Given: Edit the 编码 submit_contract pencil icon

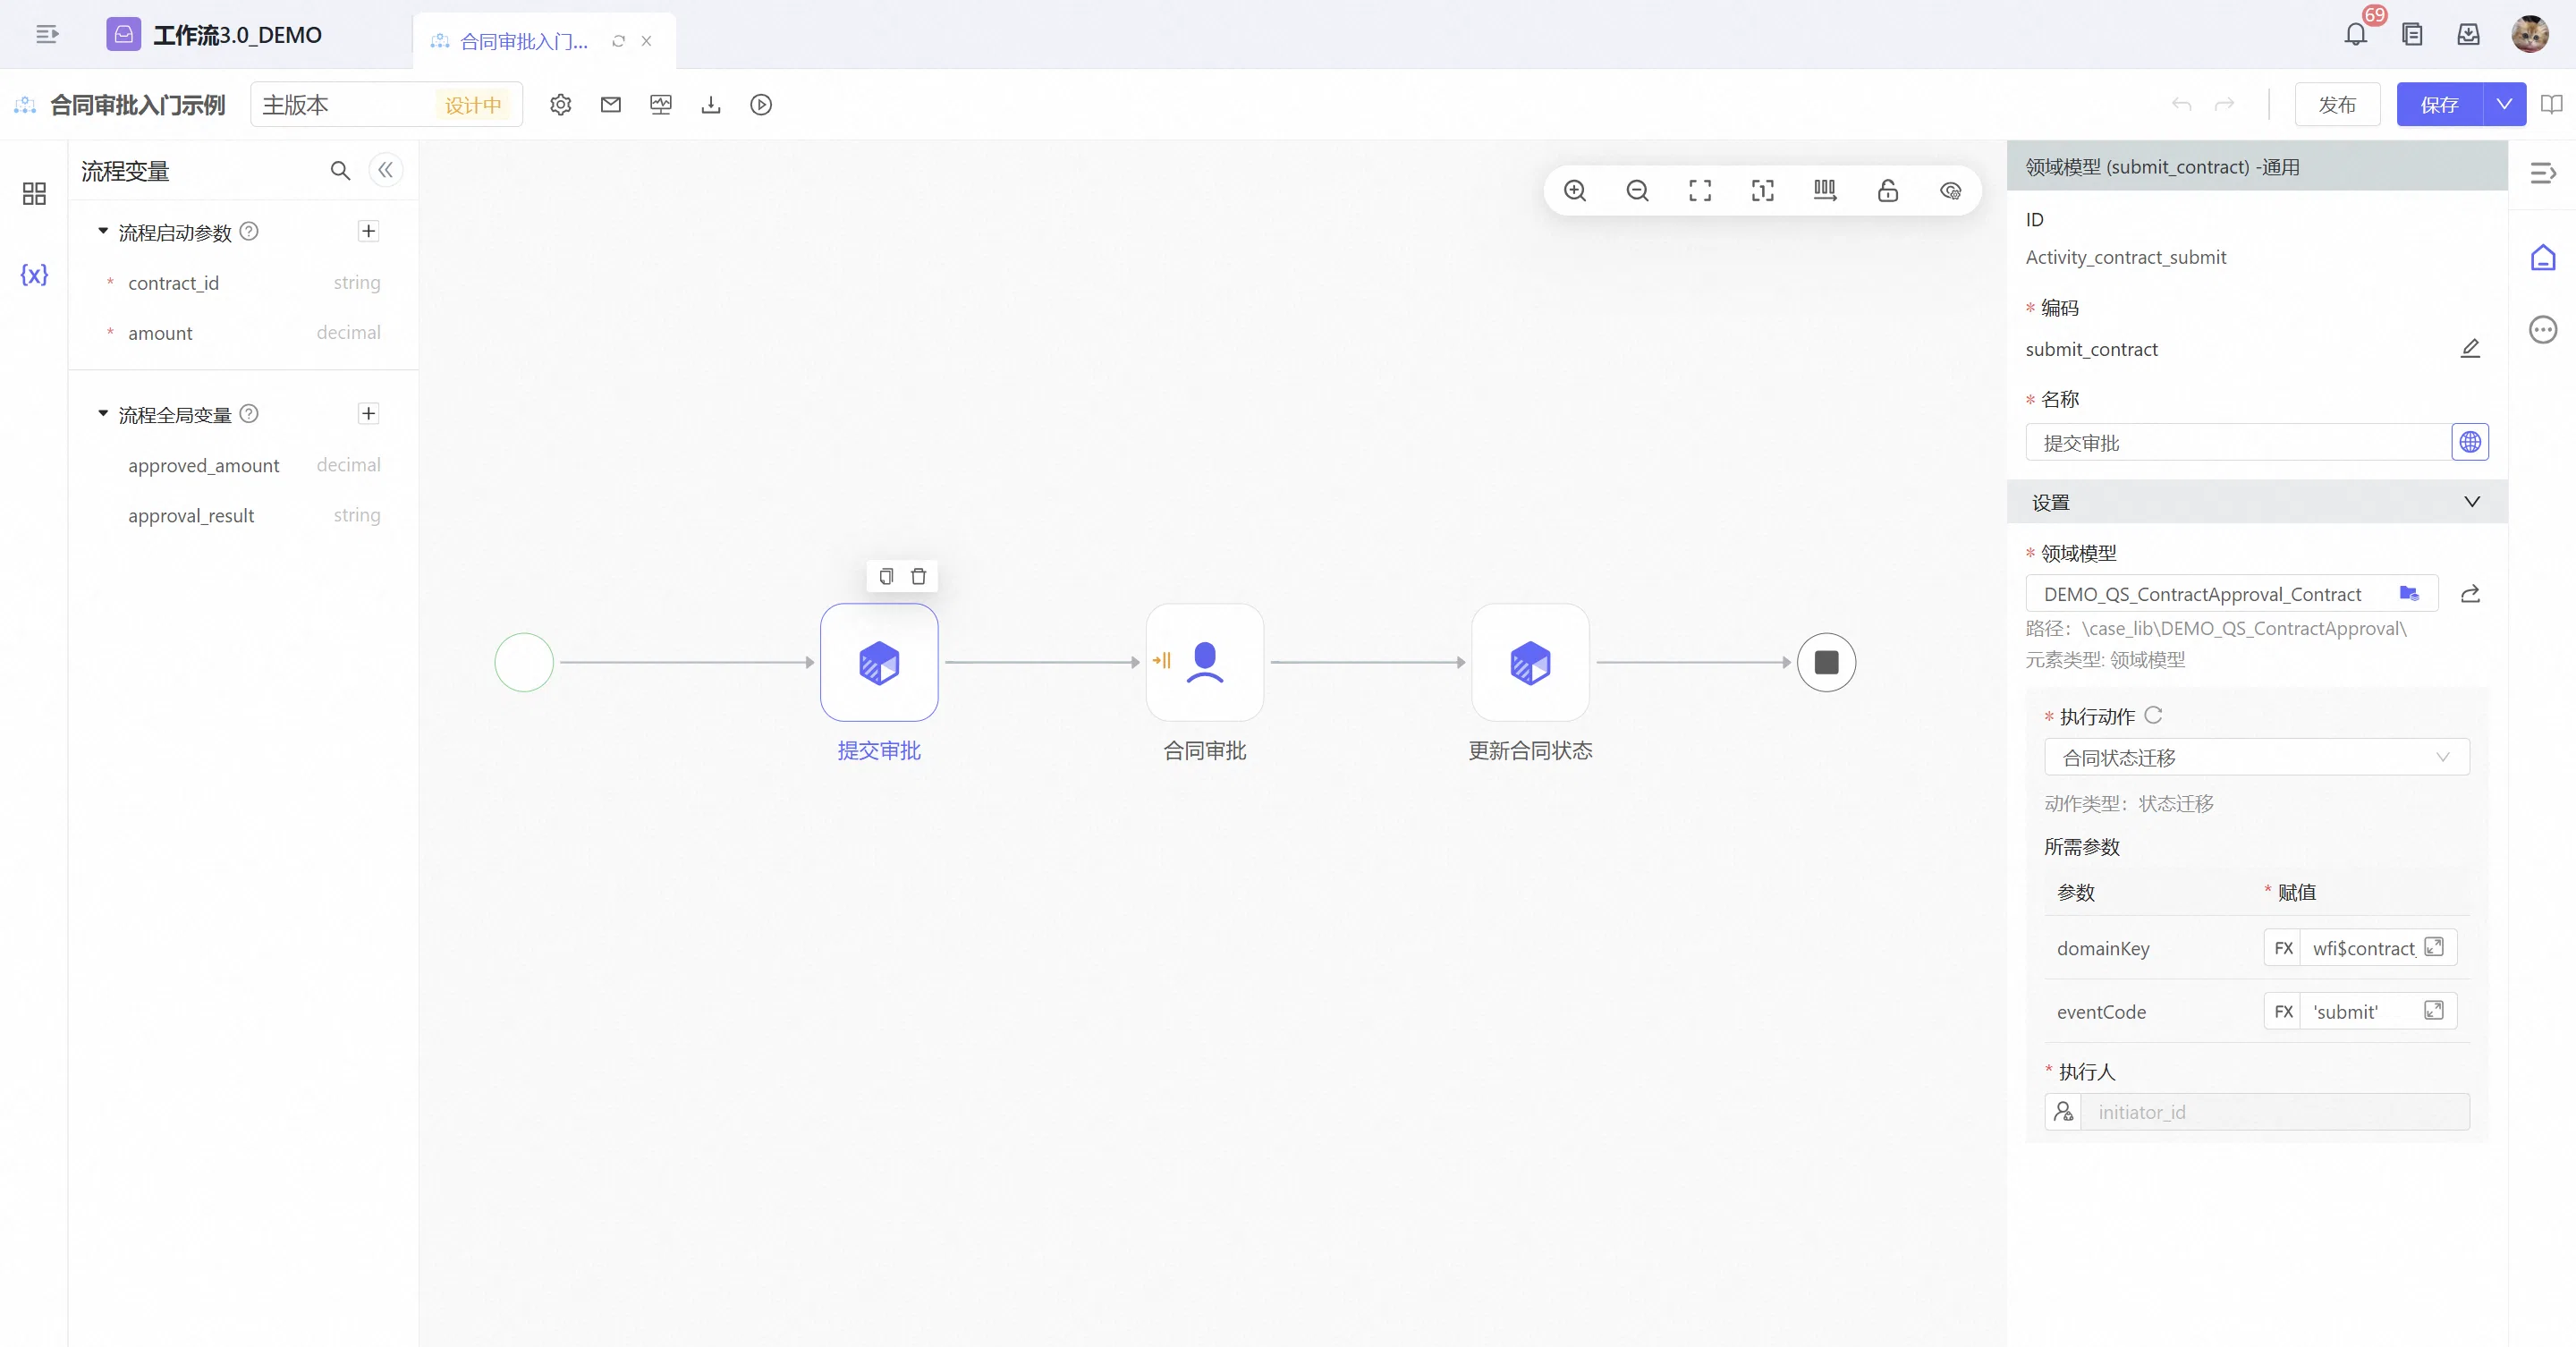Looking at the screenshot, I should pos(2470,348).
